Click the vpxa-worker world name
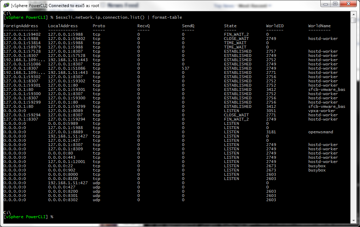Screen dimensions: 360x227 (322, 111)
